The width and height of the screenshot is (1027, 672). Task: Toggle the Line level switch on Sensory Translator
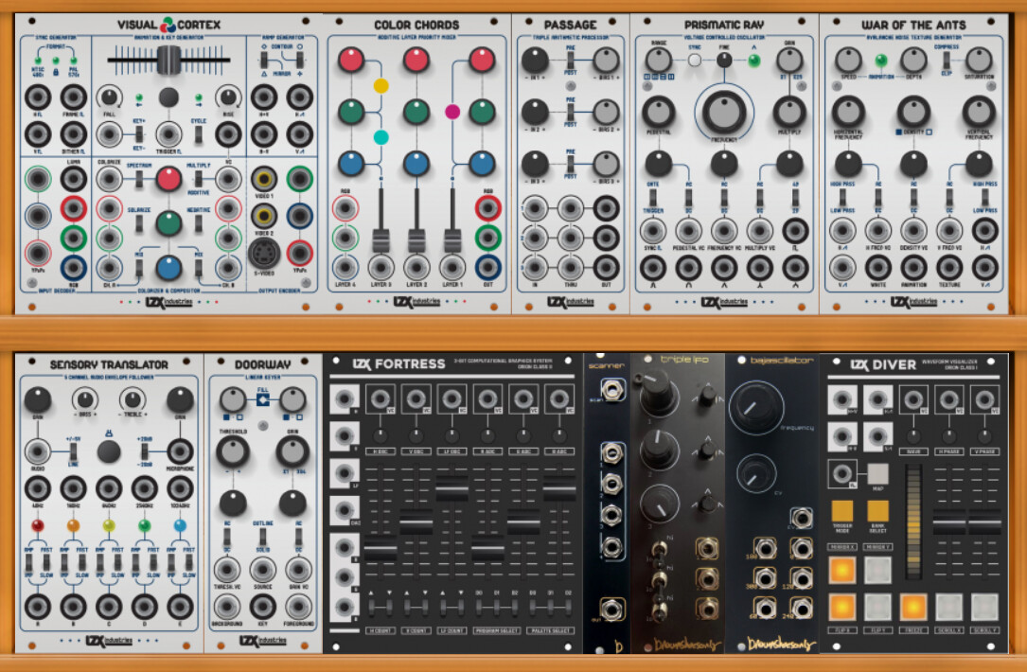74,451
